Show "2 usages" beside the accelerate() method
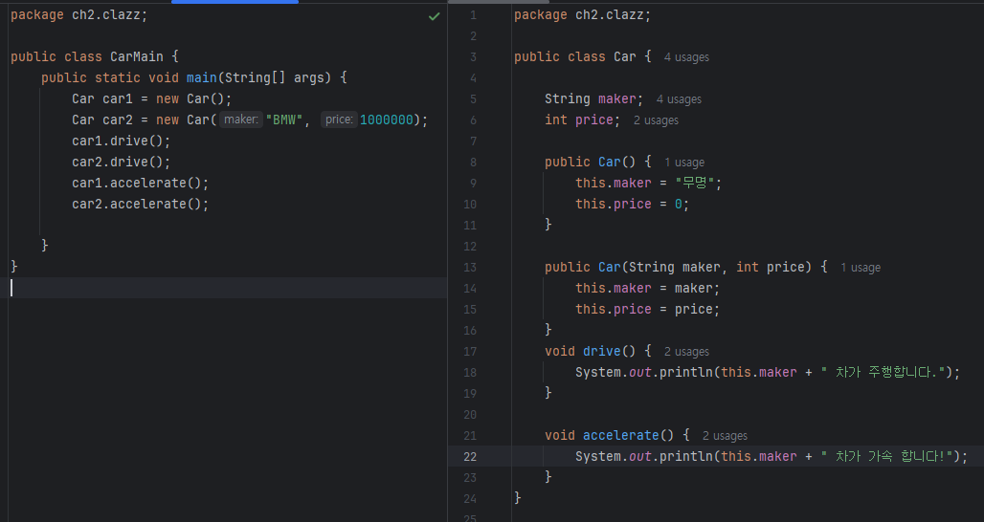 click(725, 436)
